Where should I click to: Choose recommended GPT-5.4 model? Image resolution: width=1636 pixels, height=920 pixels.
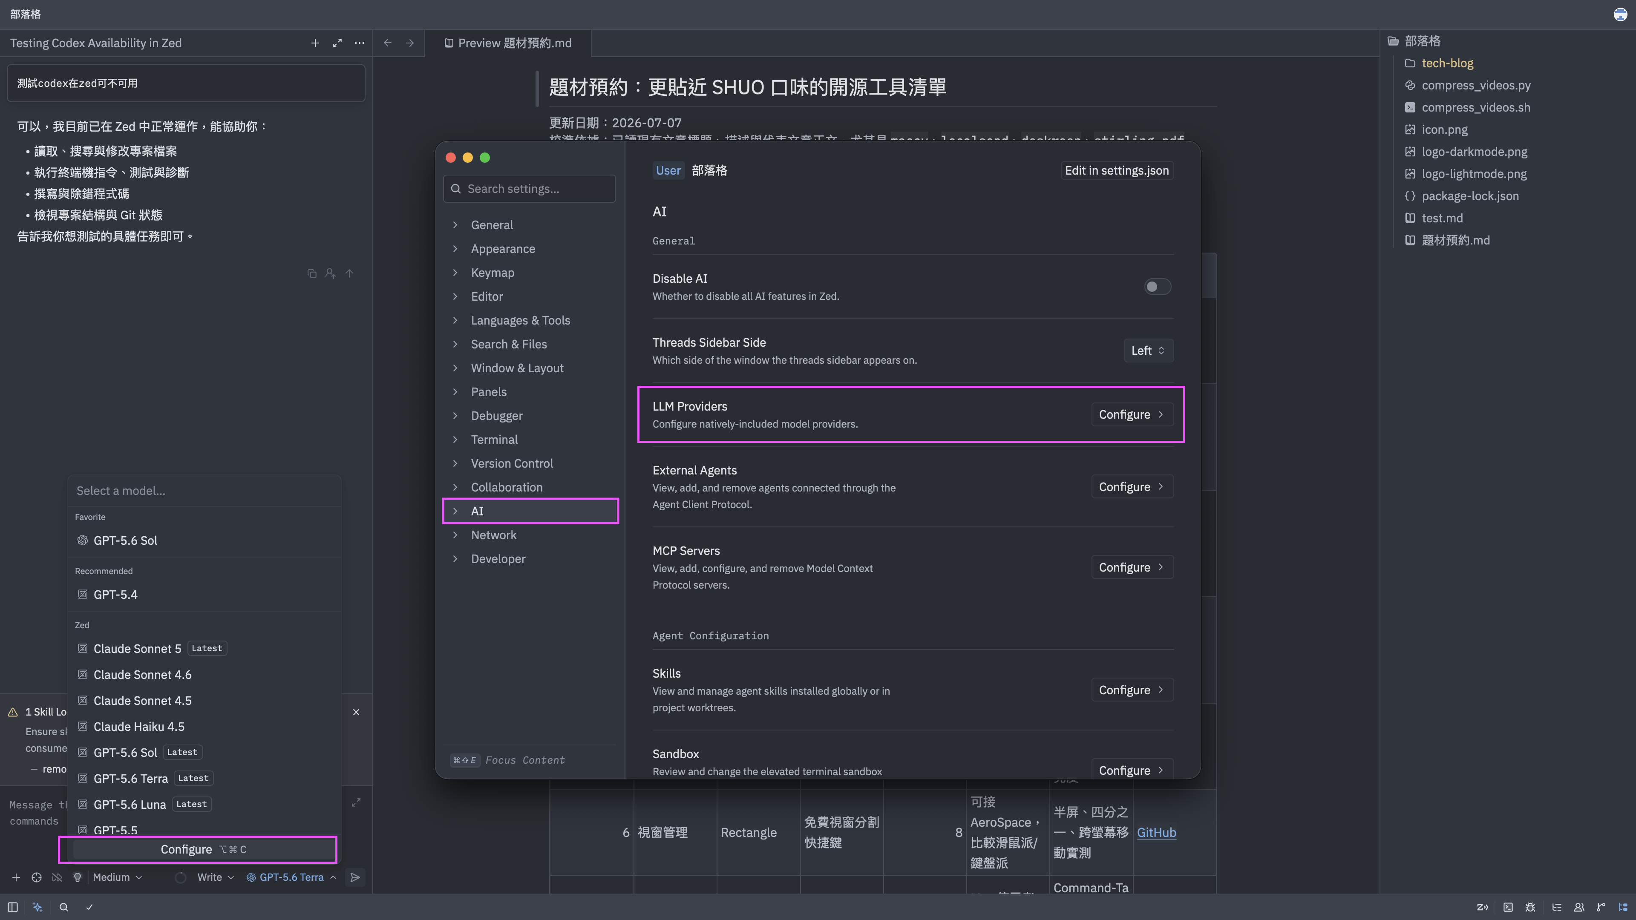[204, 595]
